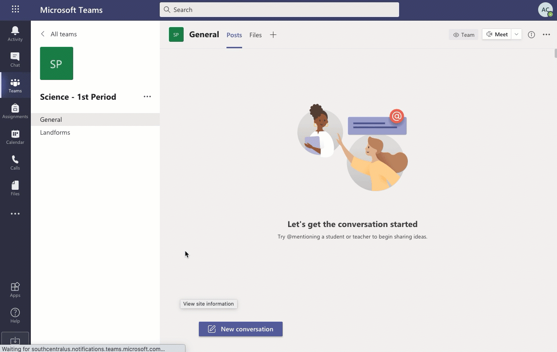Open Files in the left rail
The image size is (557, 352).
tap(15, 188)
